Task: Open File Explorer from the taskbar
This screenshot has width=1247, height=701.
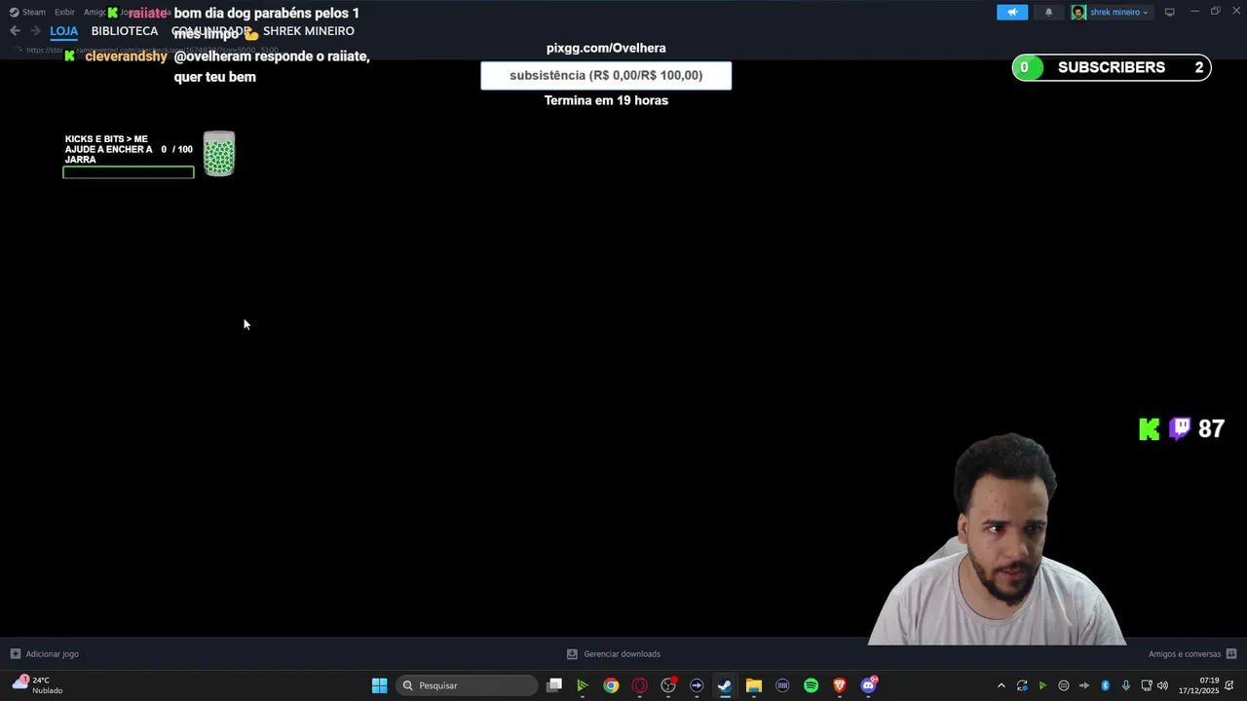Action: point(753,685)
